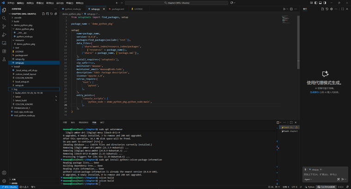The height and width of the screenshot is (189, 351).
Task: Configure tools in the chat input box
Action: (x=338, y=179)
